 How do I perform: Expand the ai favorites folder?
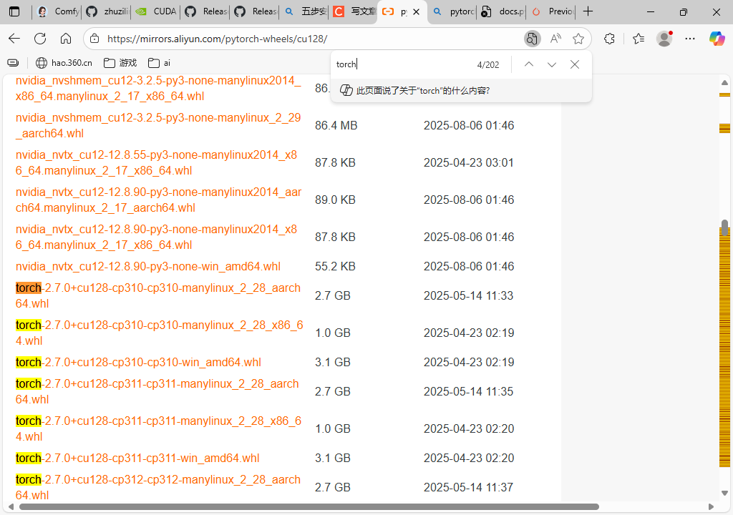(162, 62)
